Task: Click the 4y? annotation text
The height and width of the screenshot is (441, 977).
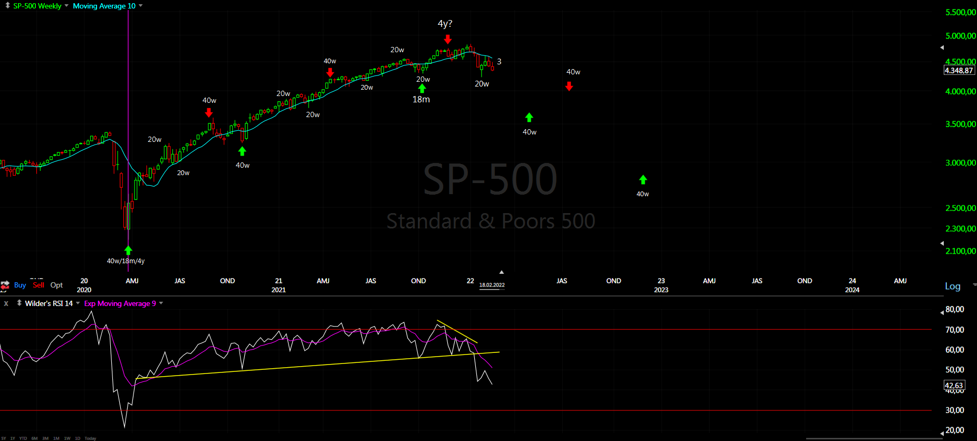Action: [445, 24]
